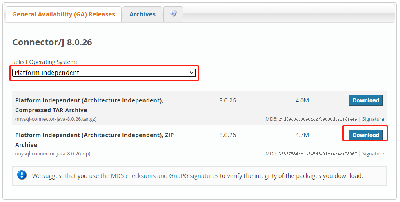Open the information icon tab

(173, 14)
